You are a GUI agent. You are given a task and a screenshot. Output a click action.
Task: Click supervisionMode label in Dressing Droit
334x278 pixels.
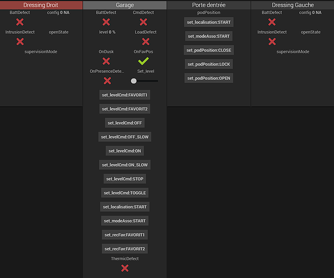point(41,52)
